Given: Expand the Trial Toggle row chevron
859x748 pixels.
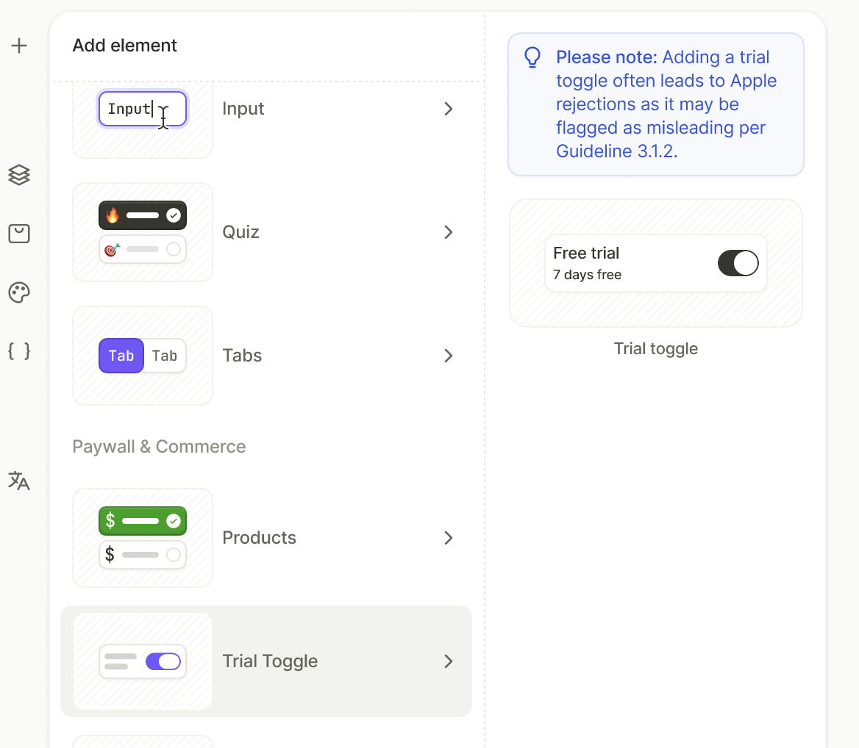Looking at the screenshot, I should 449,661.
